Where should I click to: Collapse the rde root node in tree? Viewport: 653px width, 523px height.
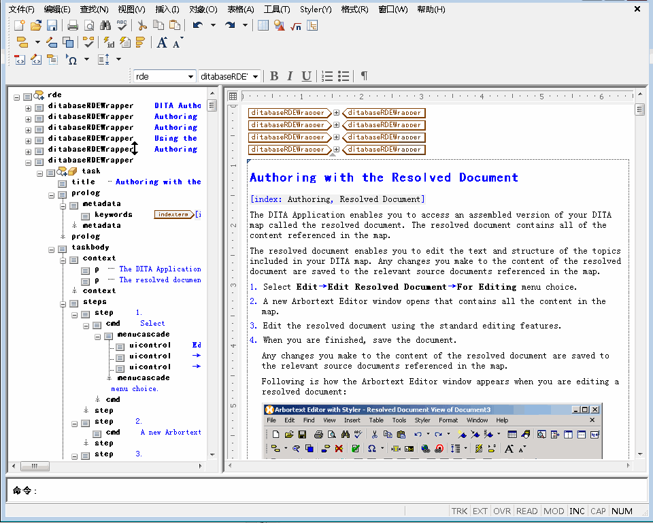[x=16, y=97]
